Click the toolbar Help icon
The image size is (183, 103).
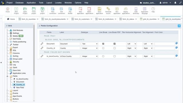[153, 10]
